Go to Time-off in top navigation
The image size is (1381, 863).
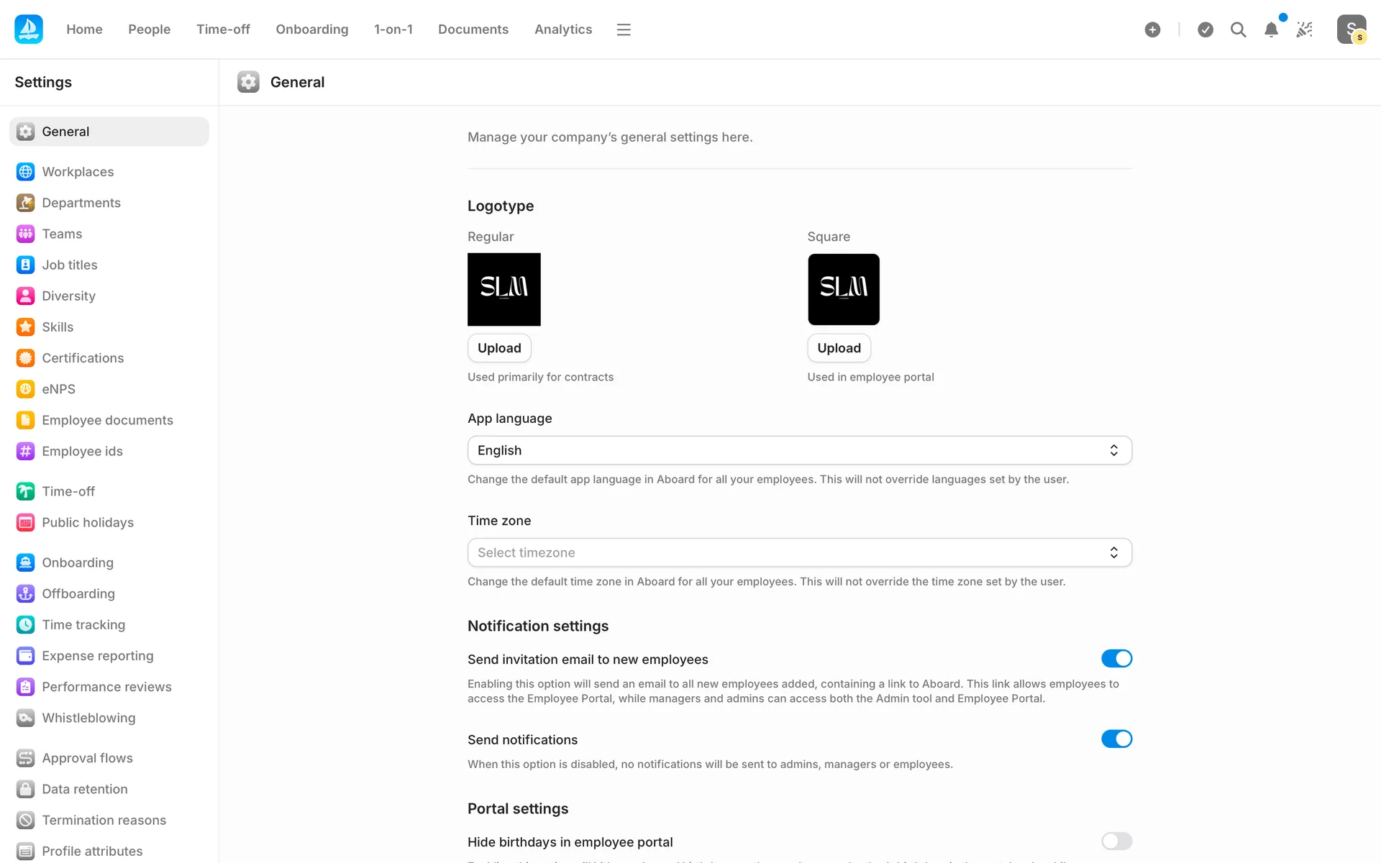(x=223, y=29)
